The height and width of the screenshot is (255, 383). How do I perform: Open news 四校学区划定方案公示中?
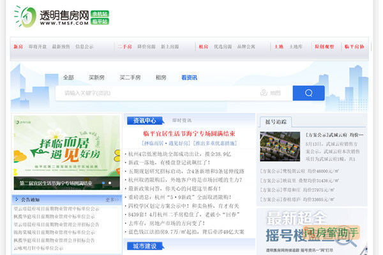pos(183,206)
